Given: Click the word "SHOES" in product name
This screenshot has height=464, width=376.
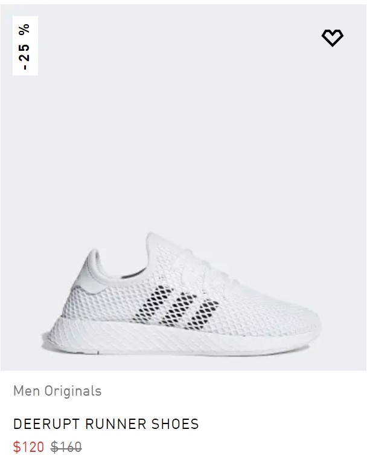Looking at the screenshot, I should [x=168, y=424].
